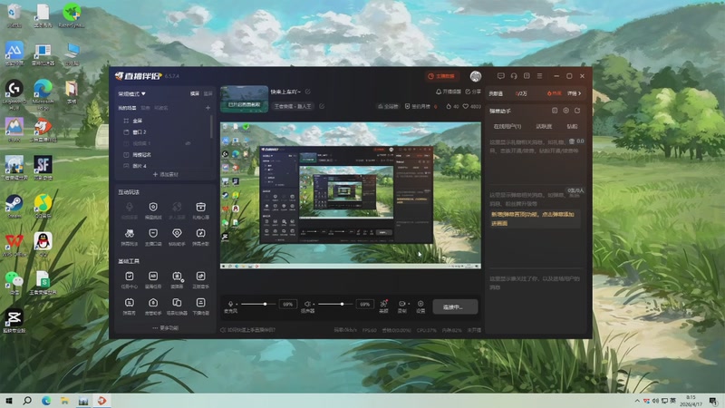
Task: Switch to the 活跃度 tab
Action: click(544, 126)
